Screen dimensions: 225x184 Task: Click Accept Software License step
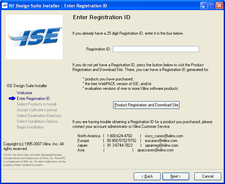pyautogui.click(x=37, y=110)
